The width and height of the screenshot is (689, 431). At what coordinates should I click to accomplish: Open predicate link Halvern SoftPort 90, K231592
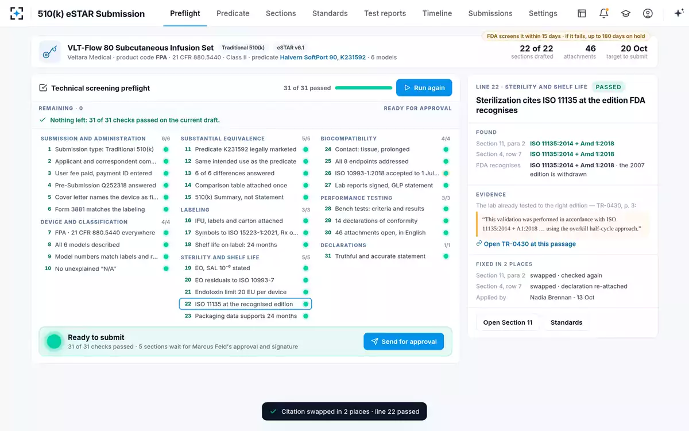point(323,57)
